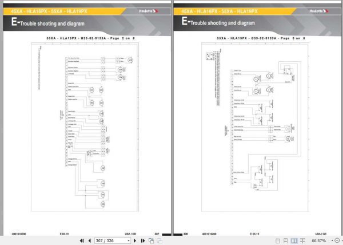Go to the next page

pos(135,240)
